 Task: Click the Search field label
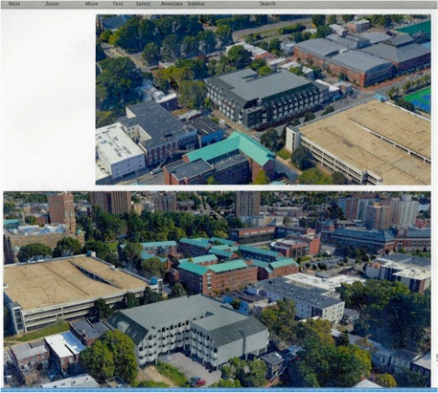coord(267,4)
